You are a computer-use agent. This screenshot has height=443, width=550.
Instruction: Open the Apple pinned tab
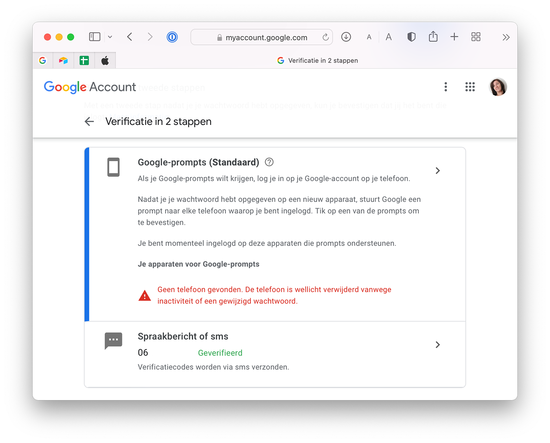105,60
